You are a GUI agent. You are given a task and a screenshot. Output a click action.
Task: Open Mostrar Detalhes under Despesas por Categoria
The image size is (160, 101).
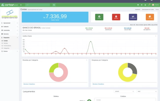98,84
